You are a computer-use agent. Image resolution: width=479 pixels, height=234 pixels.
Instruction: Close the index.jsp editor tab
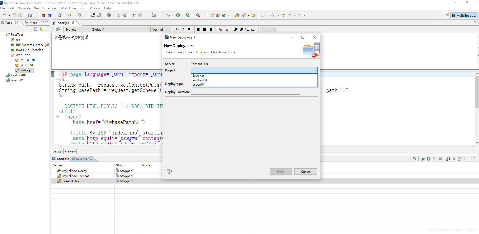click(73, 23)
